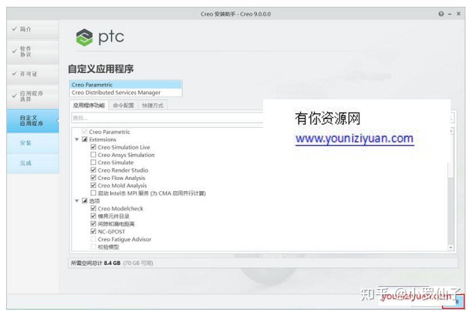
Task: Toggle Creo Modelcheck checkbox
Action: (x=93, y=208)
